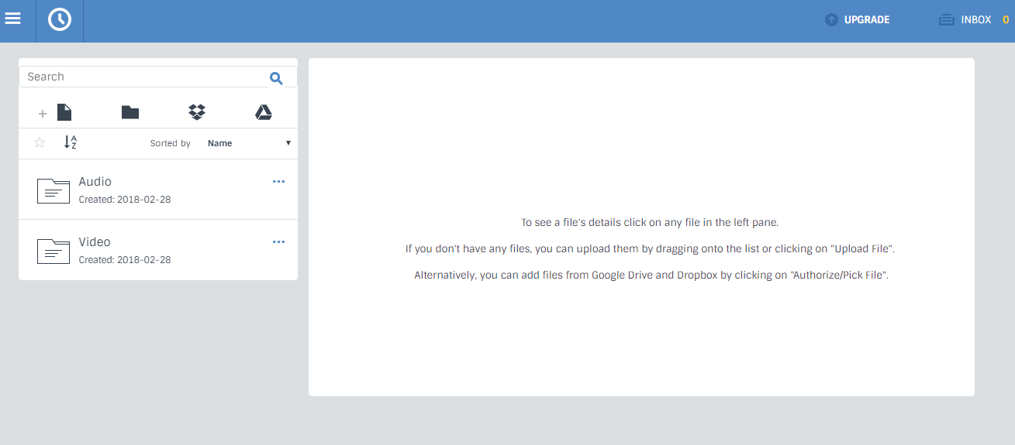Click the "If you don't have any files" text
Image resolution: width=1015 pixels, height=445 pixels.
tap(650, 249)
